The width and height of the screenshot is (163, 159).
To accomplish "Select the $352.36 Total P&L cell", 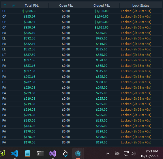I will (29, 49).
